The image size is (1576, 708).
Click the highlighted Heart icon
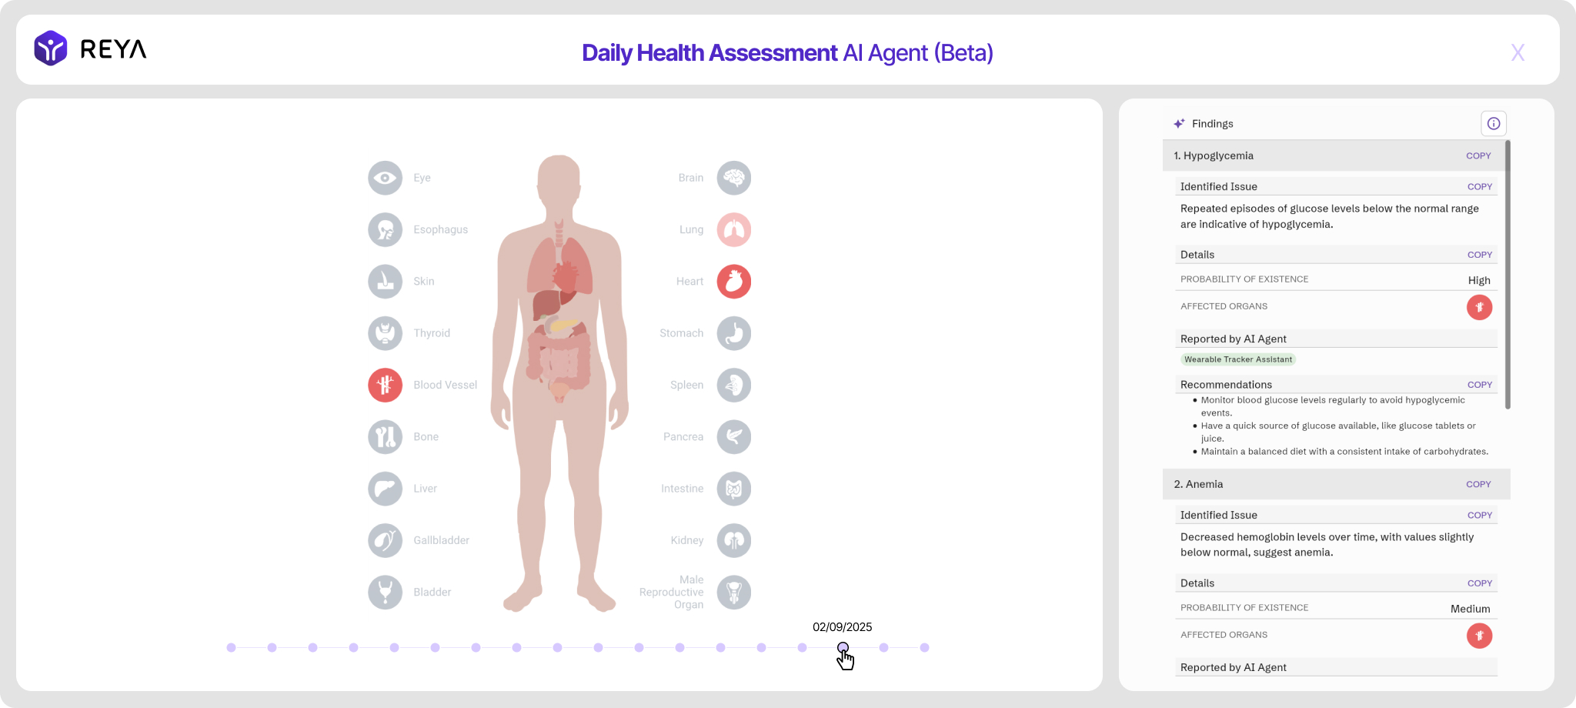point(733,282)
